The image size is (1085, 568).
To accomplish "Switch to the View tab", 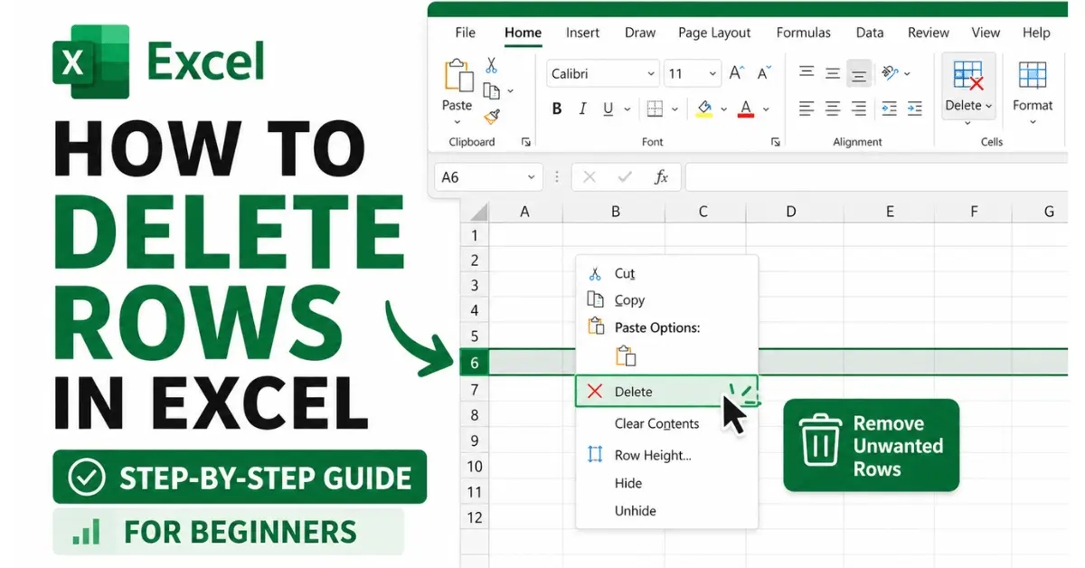I will (986, 33).
